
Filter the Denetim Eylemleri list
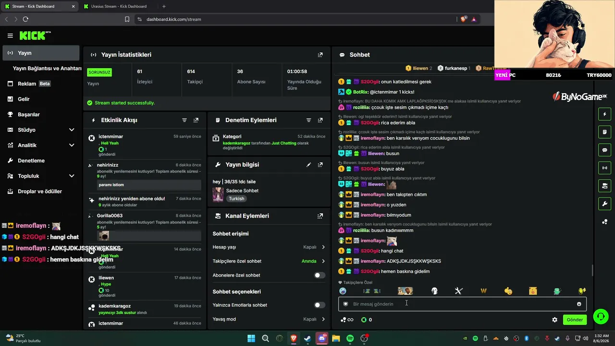pyautogui.click(x=309, y=120)
